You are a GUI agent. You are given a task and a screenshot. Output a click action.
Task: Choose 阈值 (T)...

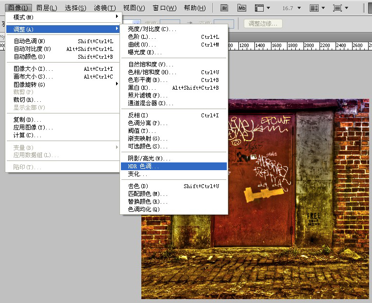click(174, 131)
